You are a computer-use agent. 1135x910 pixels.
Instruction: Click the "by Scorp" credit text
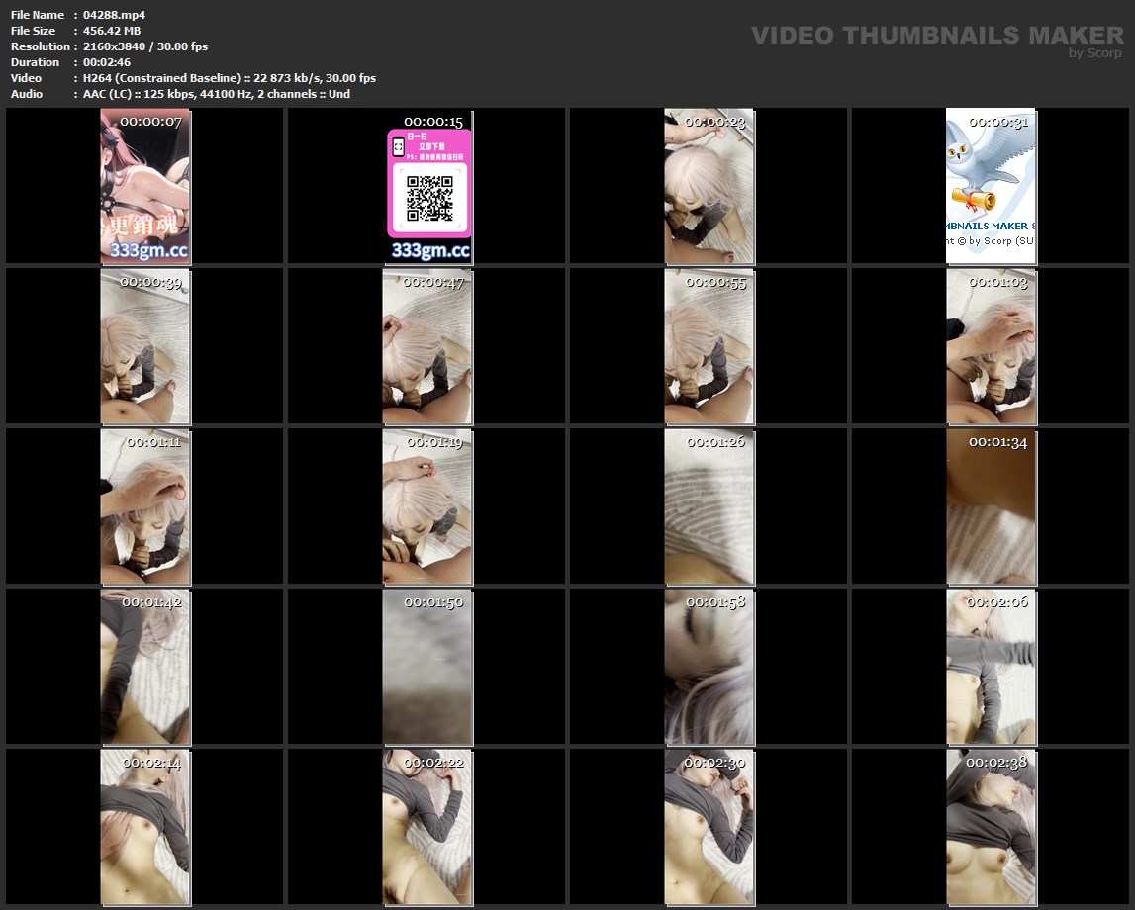[x=1094, y=53]
